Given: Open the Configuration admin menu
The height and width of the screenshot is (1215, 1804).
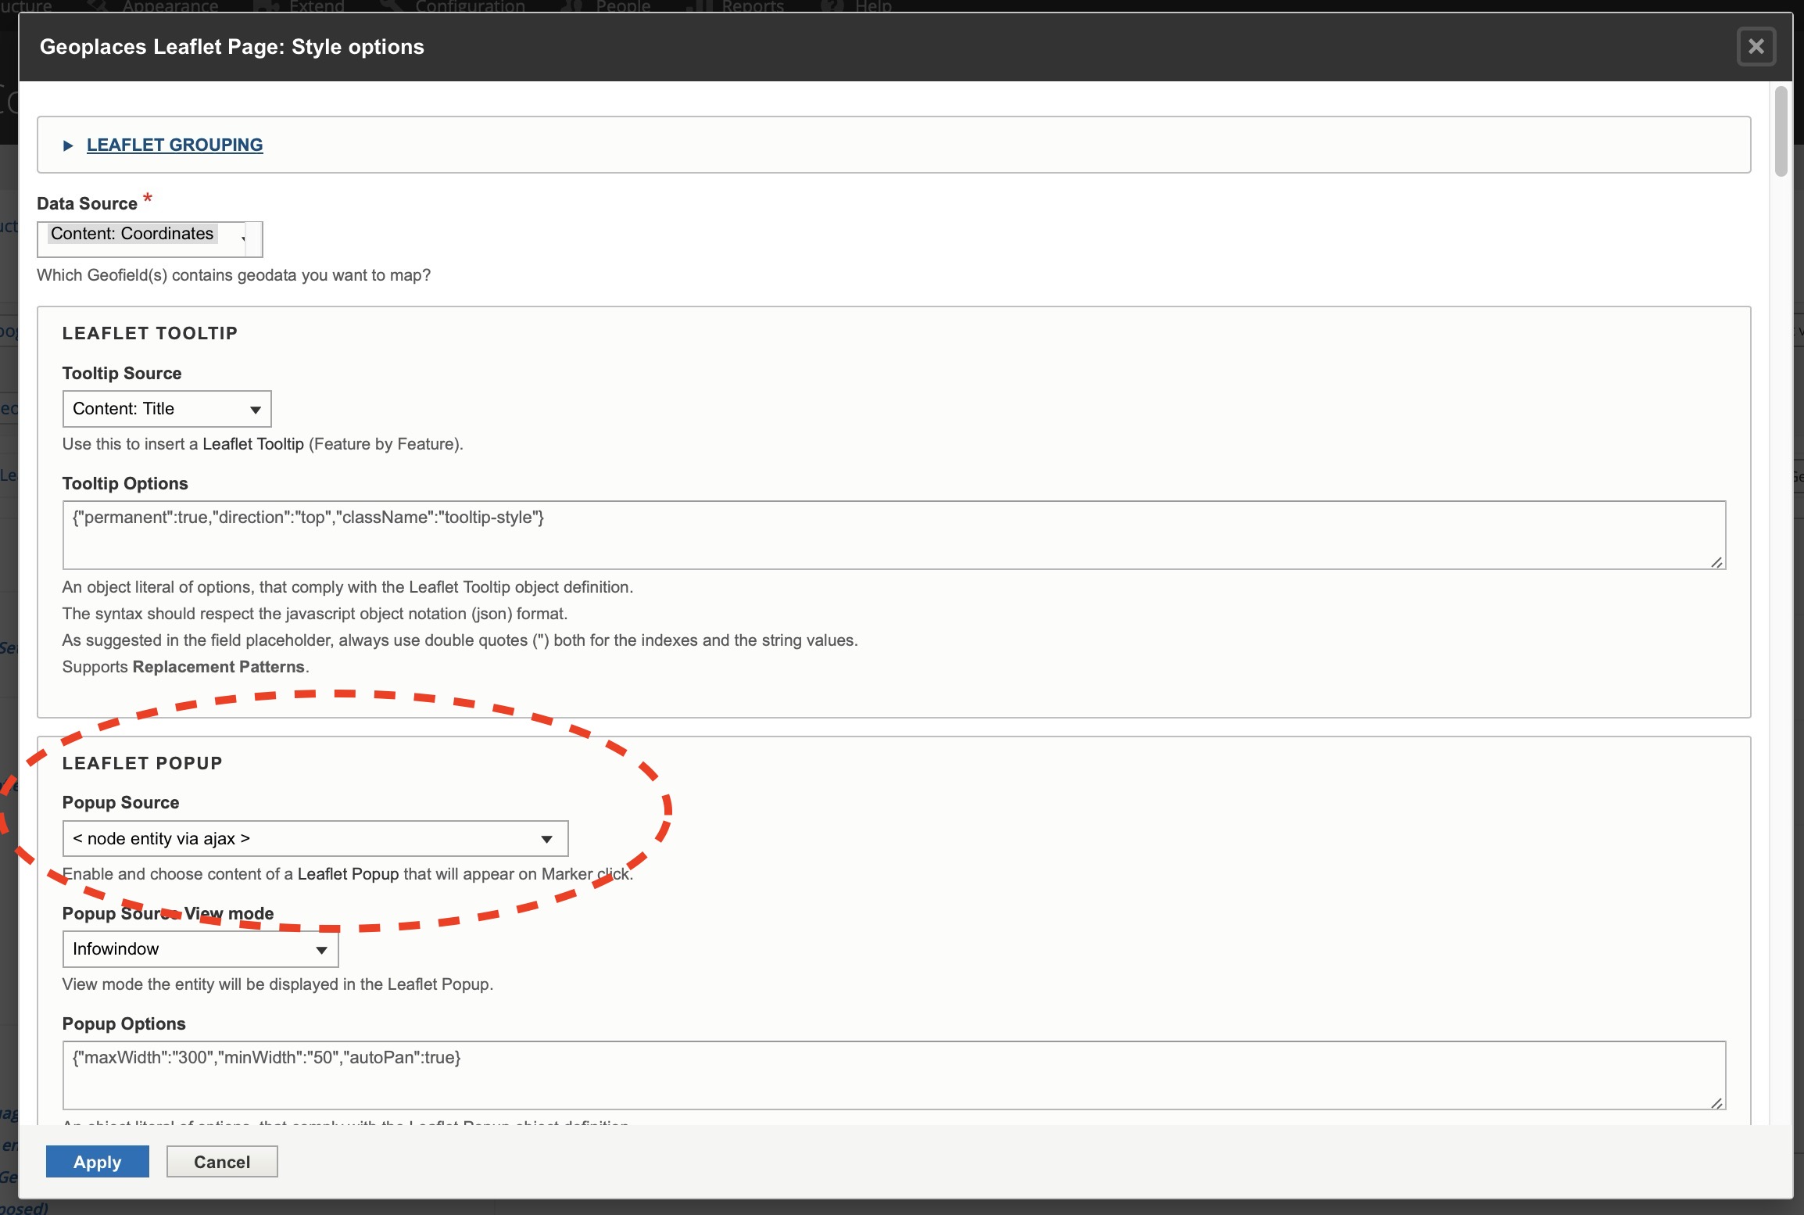Looking at the screenshot, I should tap(470, 6).
